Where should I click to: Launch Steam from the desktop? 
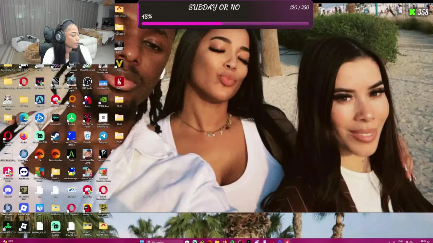coord(55,137)
